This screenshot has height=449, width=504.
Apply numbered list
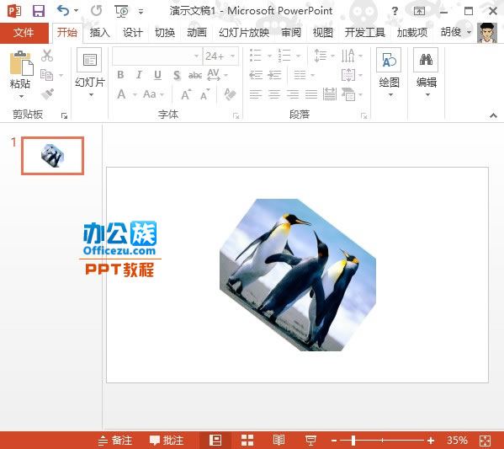pos(284,56)
